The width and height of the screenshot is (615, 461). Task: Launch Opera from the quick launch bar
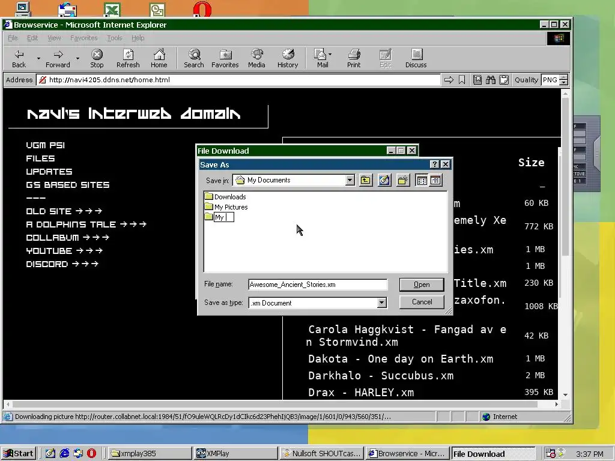[x=91, y=454]
